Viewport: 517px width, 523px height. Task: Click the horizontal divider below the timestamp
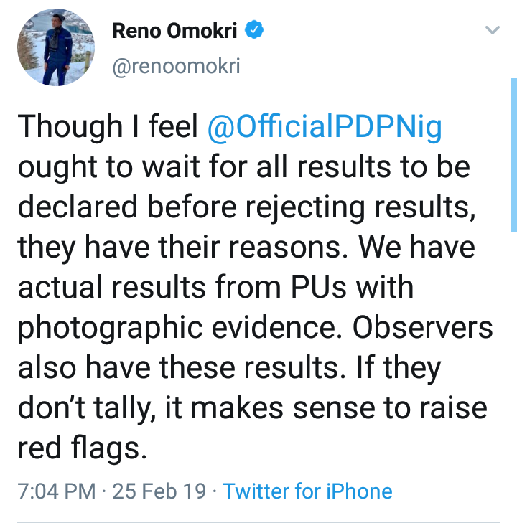point(258,522)
